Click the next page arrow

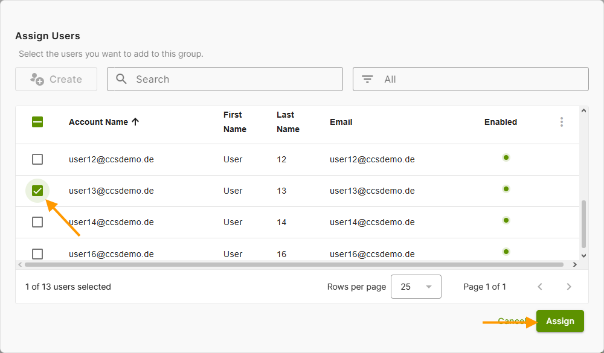pyautogui.click(x=568, y=287)
